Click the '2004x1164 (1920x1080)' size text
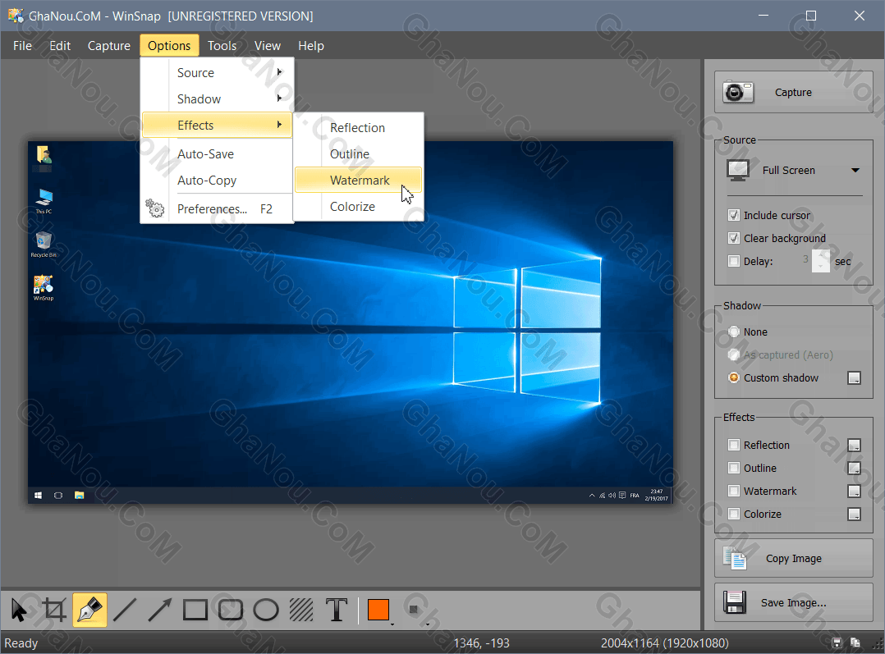This screenshot has width=885, height=654. tap(664, 643)
